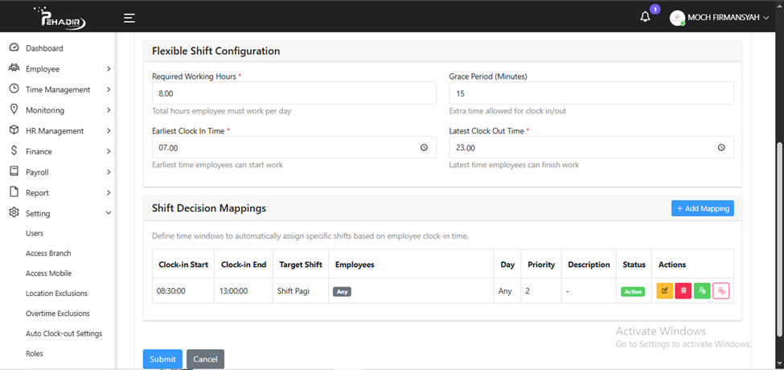784x370 pixels.
Task: Click the Add Mapping button
Action: (703, 208)
